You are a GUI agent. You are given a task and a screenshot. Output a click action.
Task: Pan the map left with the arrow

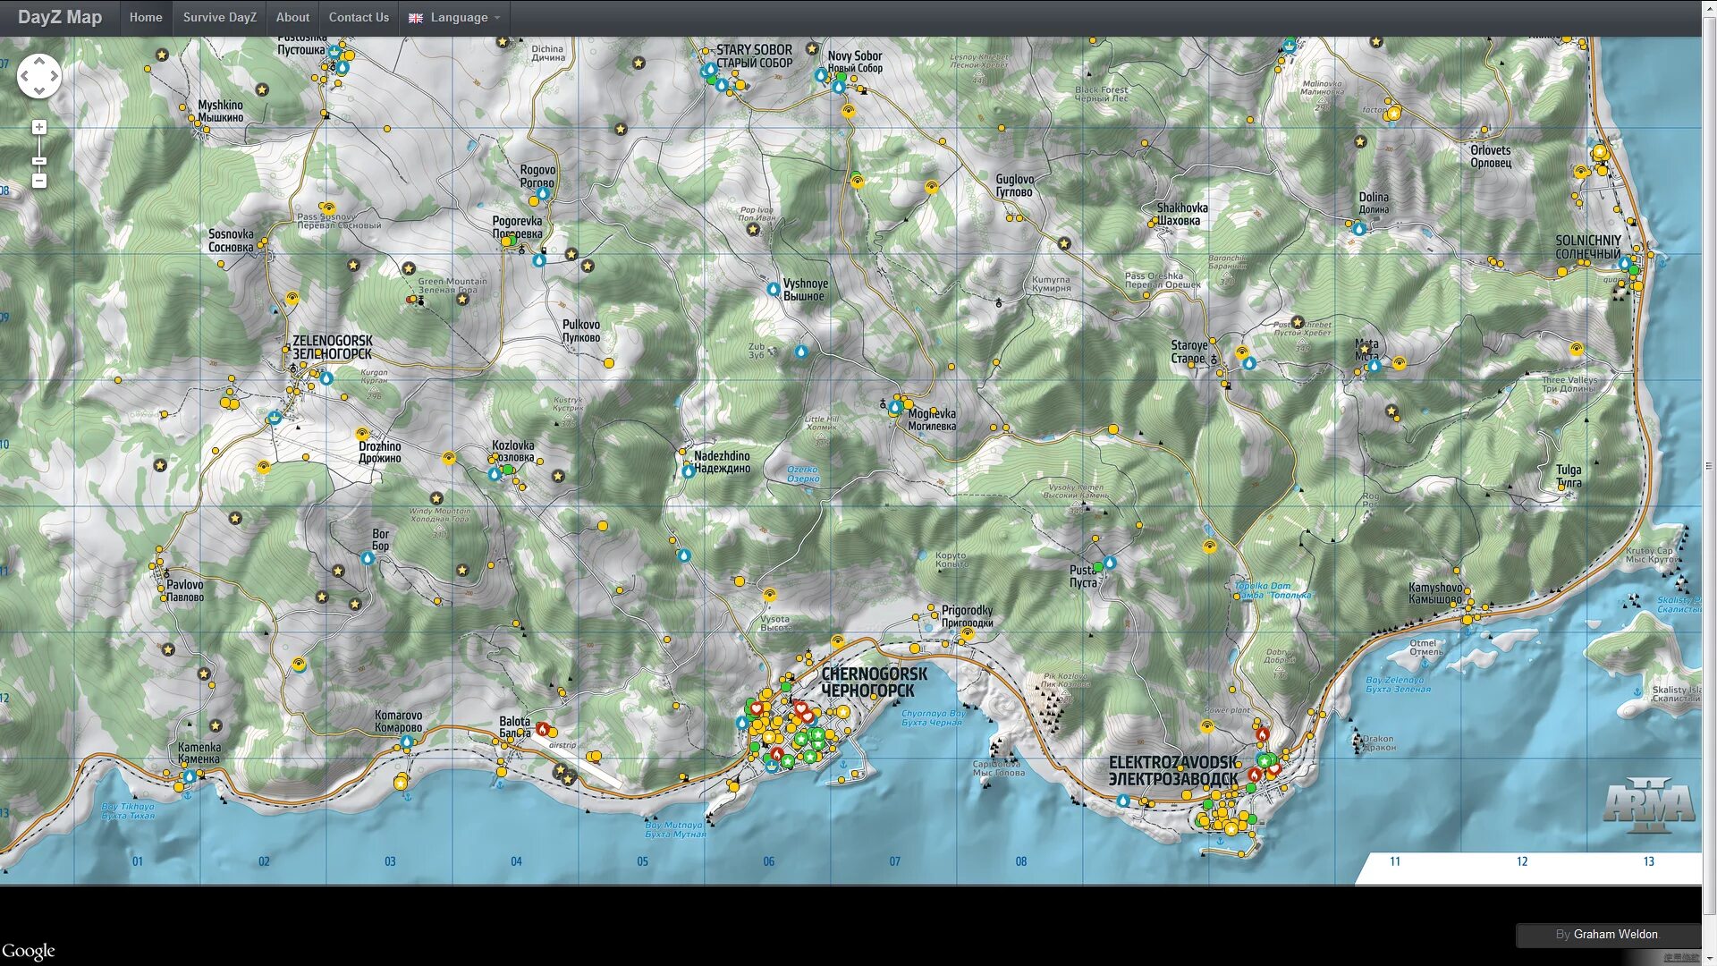coord(25,76)
